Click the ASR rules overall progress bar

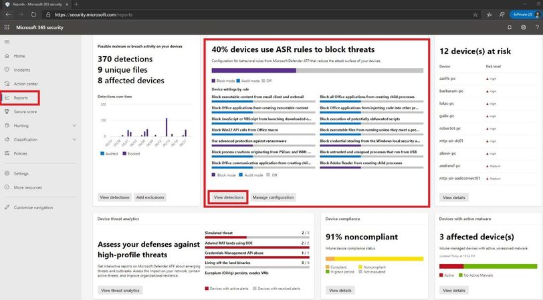click(x=318, y=71)
